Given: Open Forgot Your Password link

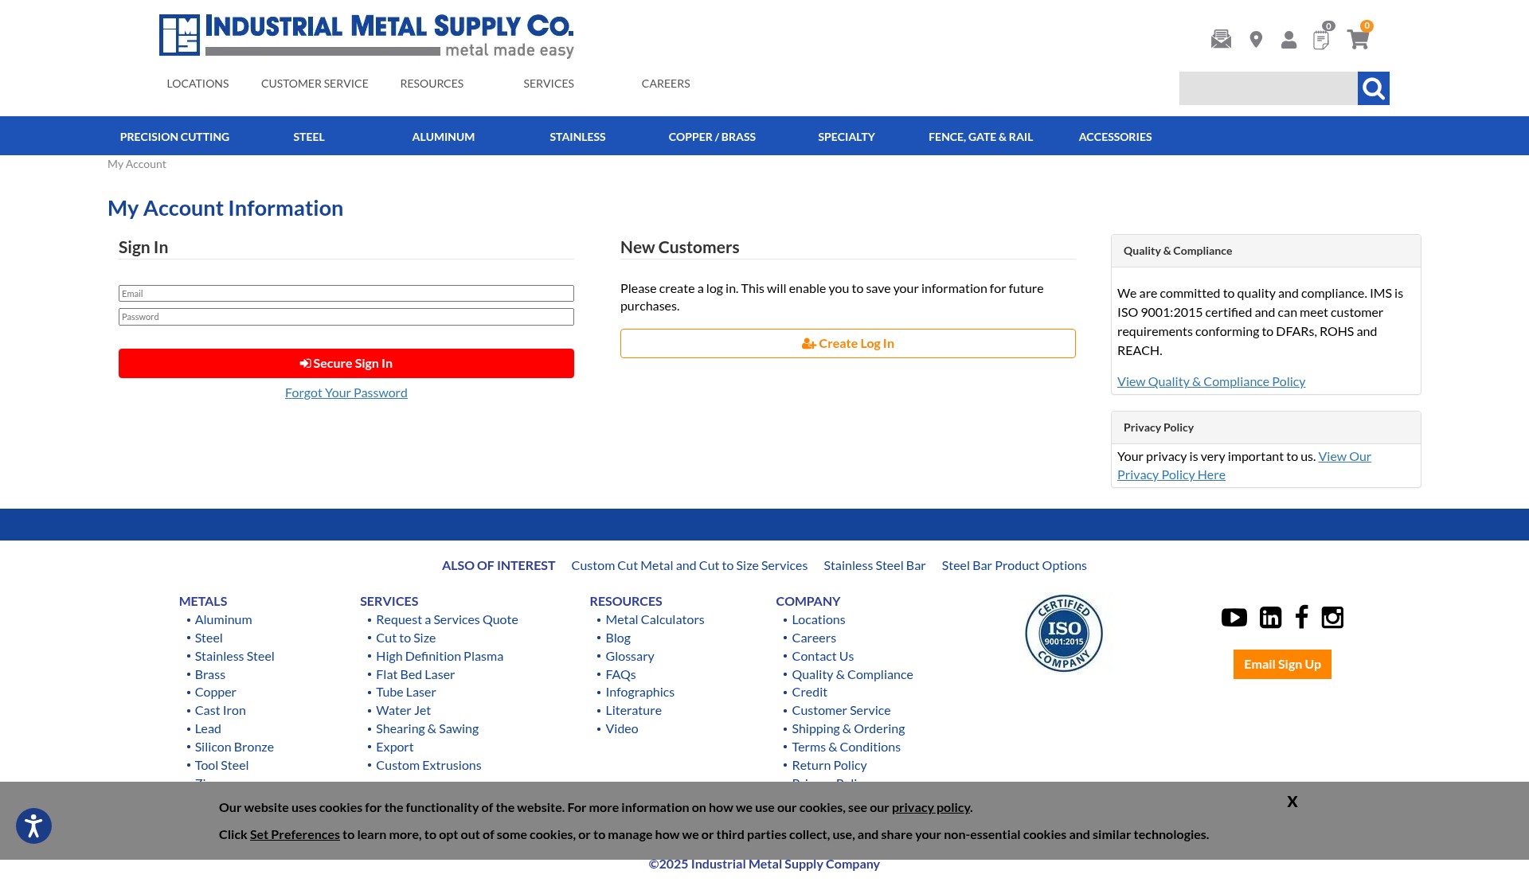Looking at the screenshot, I should click(x=346, y=393).
